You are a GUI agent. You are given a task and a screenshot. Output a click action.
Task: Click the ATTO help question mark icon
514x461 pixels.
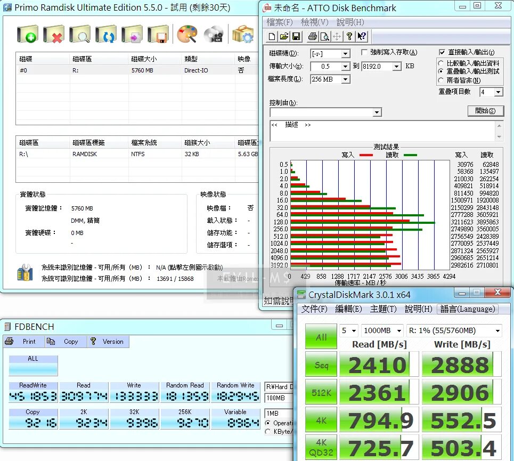(x=349, y=36)
